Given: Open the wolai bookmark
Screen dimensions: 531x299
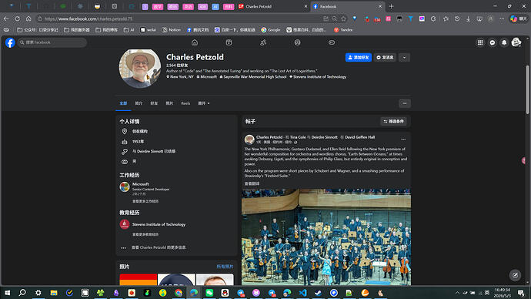Looking at the screenshot, I should (x=148, y=30).
